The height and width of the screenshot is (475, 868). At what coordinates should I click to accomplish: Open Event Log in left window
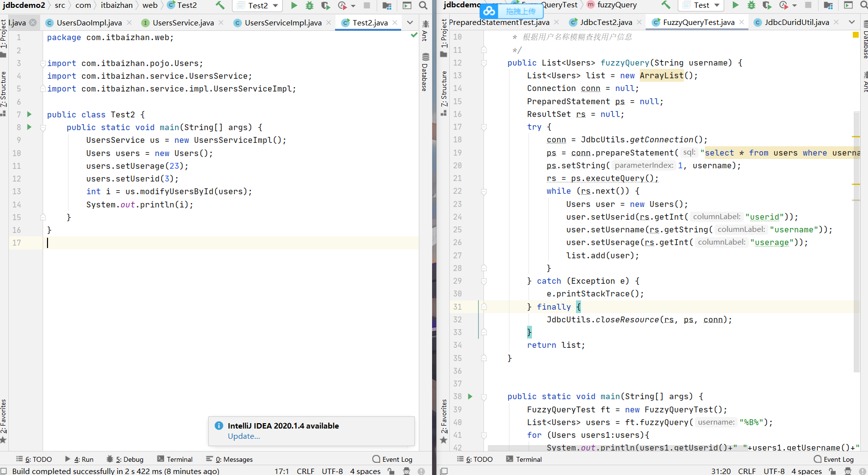click(392, 459)
